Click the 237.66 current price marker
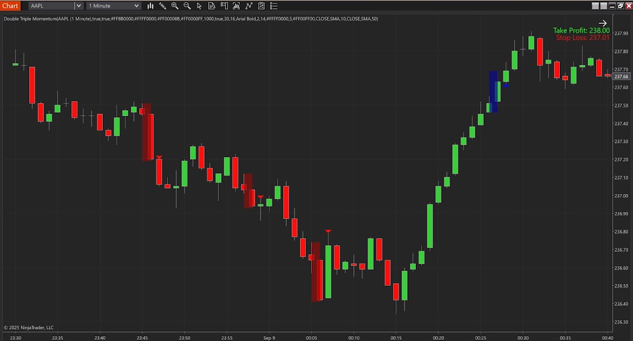633x341 pixels. pos(622,77)
